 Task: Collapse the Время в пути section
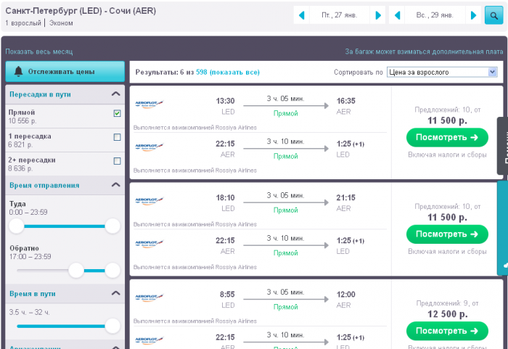tap(115, 293)
